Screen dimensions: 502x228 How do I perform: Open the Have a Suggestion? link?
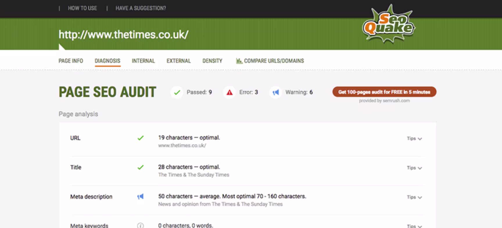tap(141, 8)
